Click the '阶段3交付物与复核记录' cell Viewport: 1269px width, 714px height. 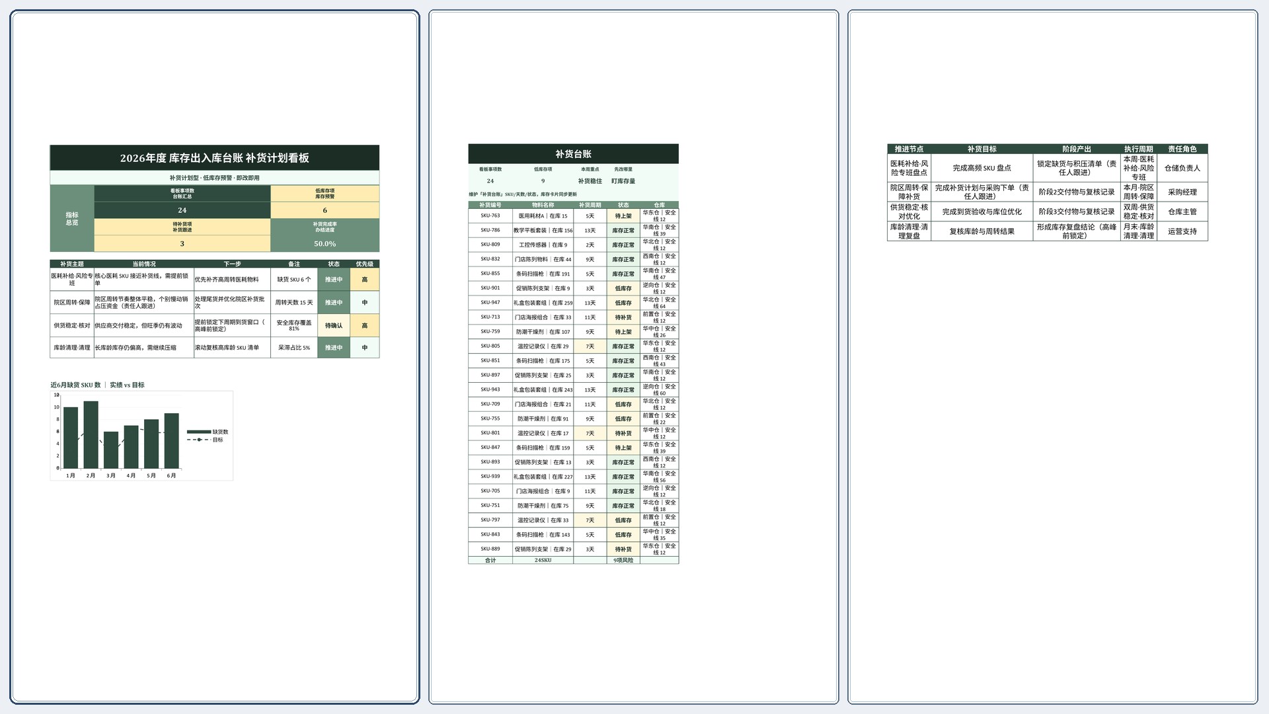[x=1077, y=212]
